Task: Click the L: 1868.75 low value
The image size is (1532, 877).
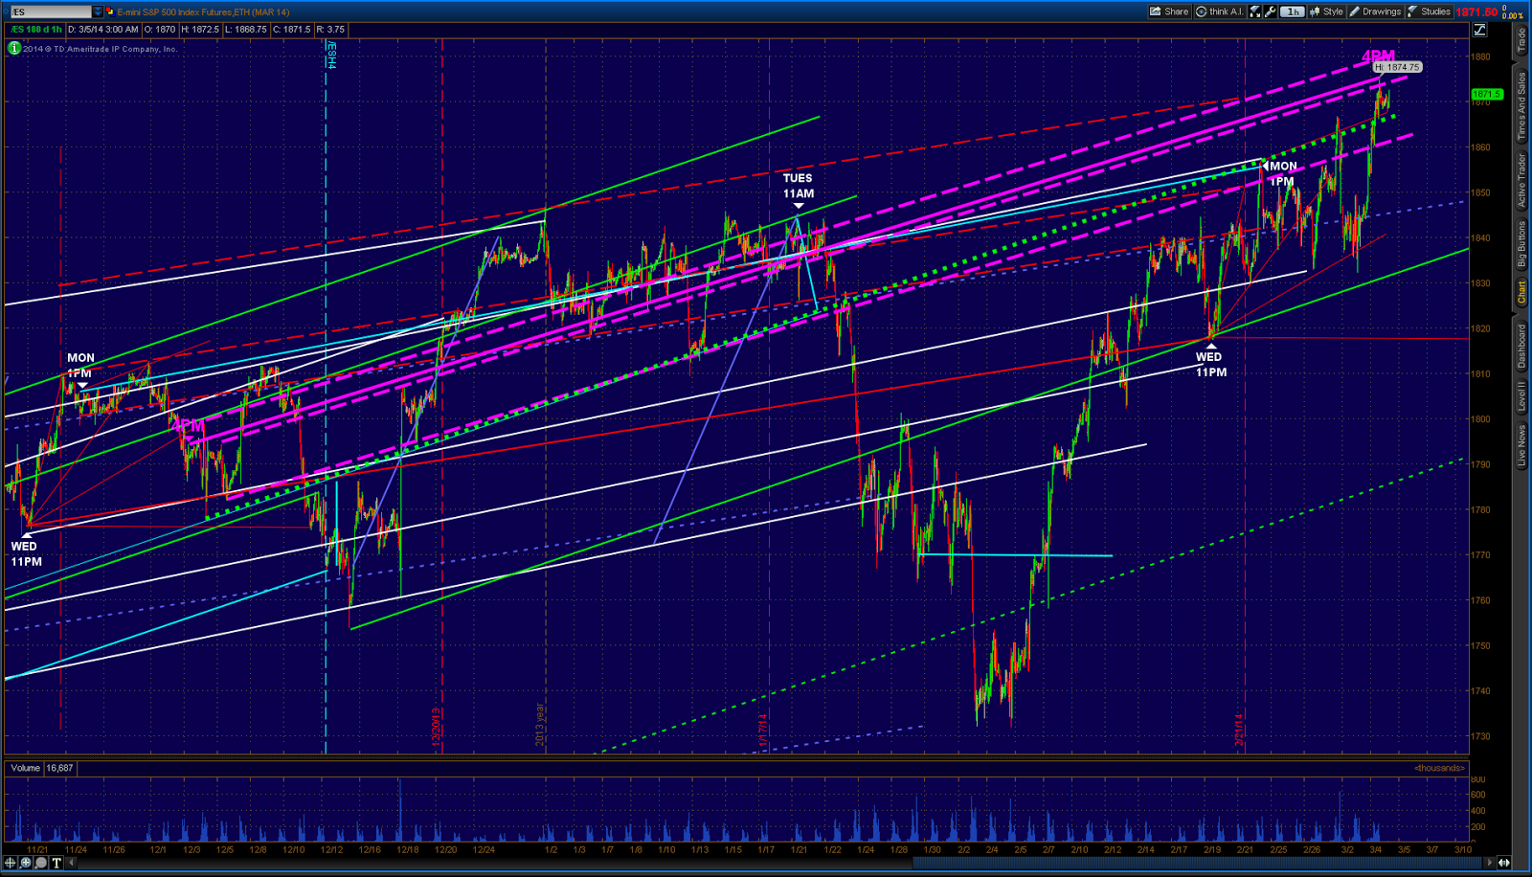Action: (246, 30)
